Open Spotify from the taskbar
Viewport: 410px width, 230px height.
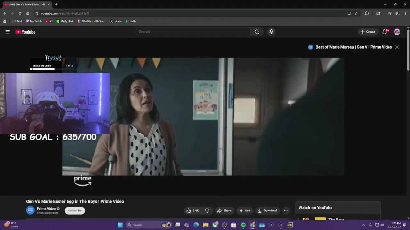click(243, 225)
